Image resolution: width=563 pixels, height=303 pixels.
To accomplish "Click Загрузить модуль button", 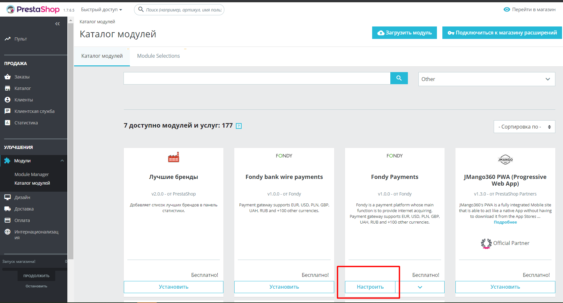I will coord(404,33).
